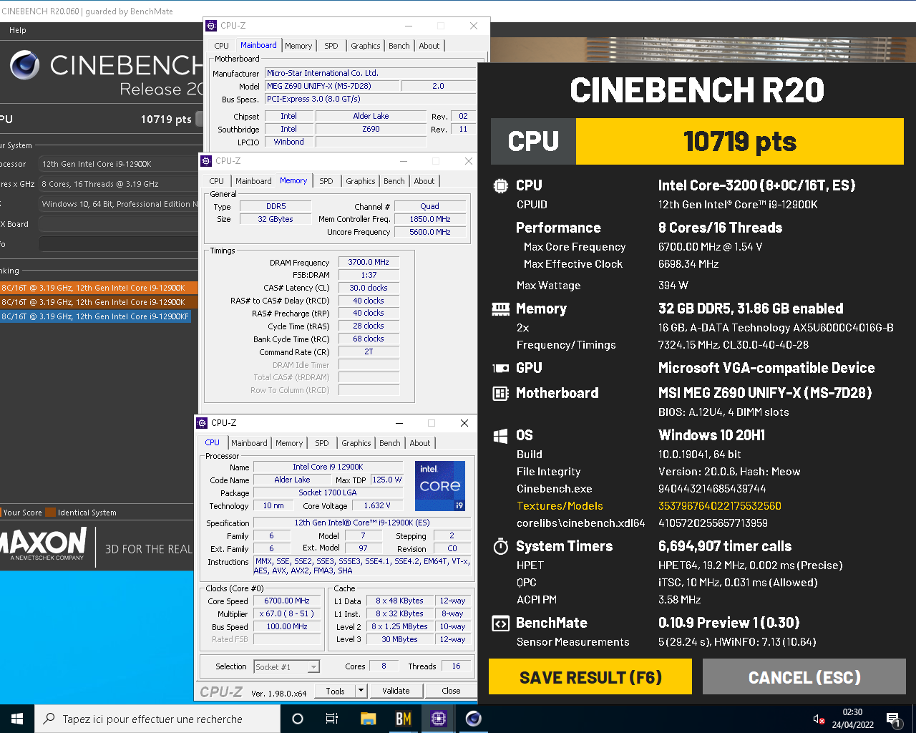Click Core Speed value 6700.00 MHz

coord(287,601)
